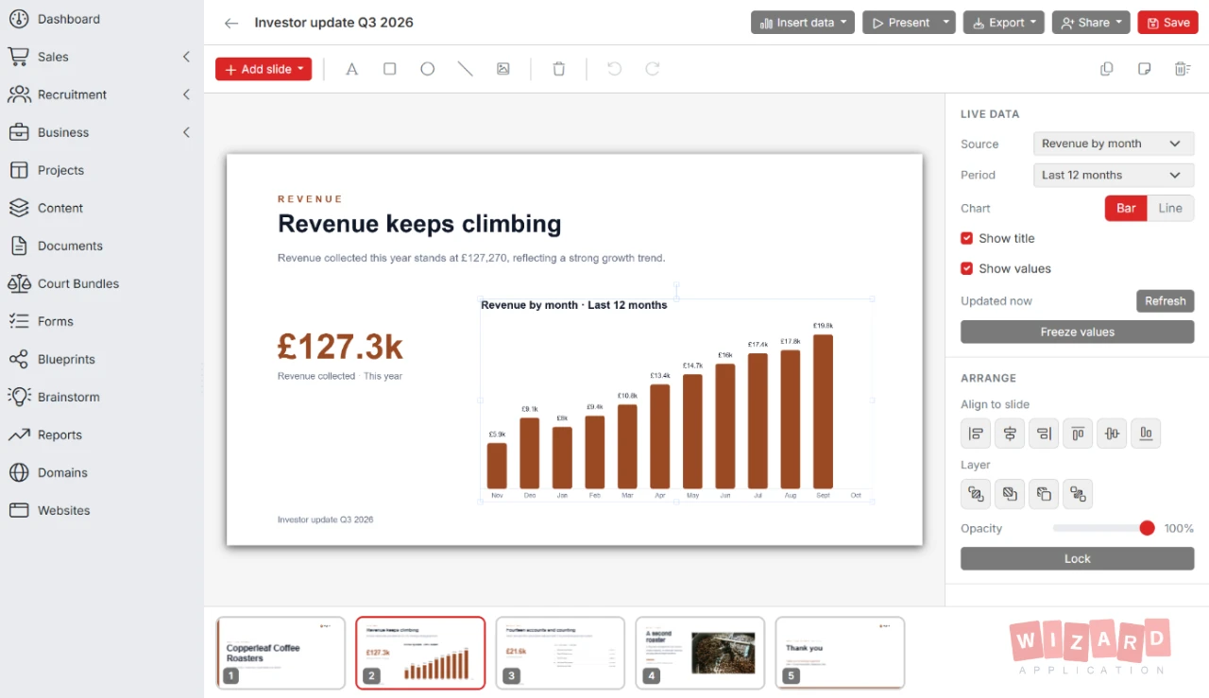Open the slide notes sticky-note icon
Viewport: 1209px width, 698px height.
coord(1144,69)
